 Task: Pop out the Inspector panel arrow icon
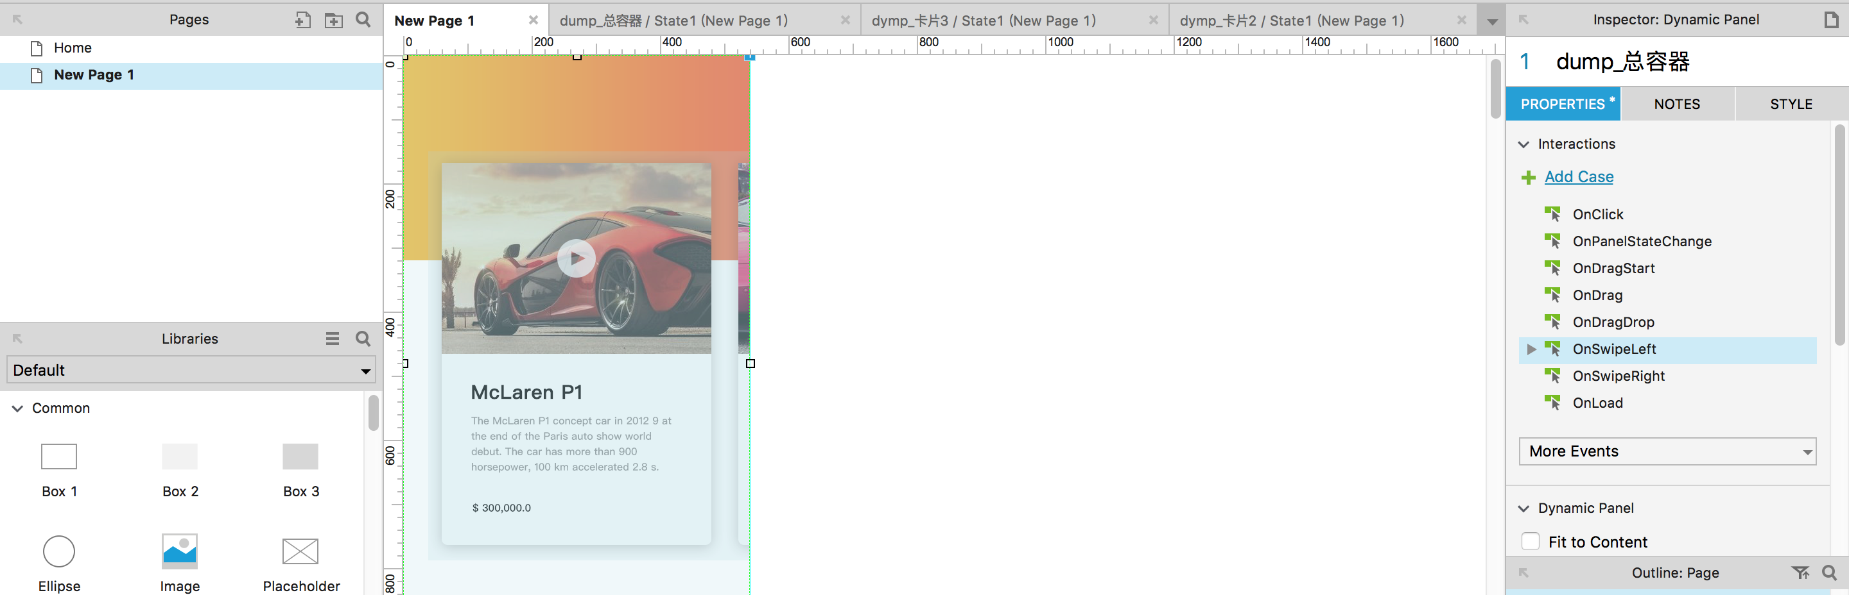pyautogui.click(x=1524, y=19)
